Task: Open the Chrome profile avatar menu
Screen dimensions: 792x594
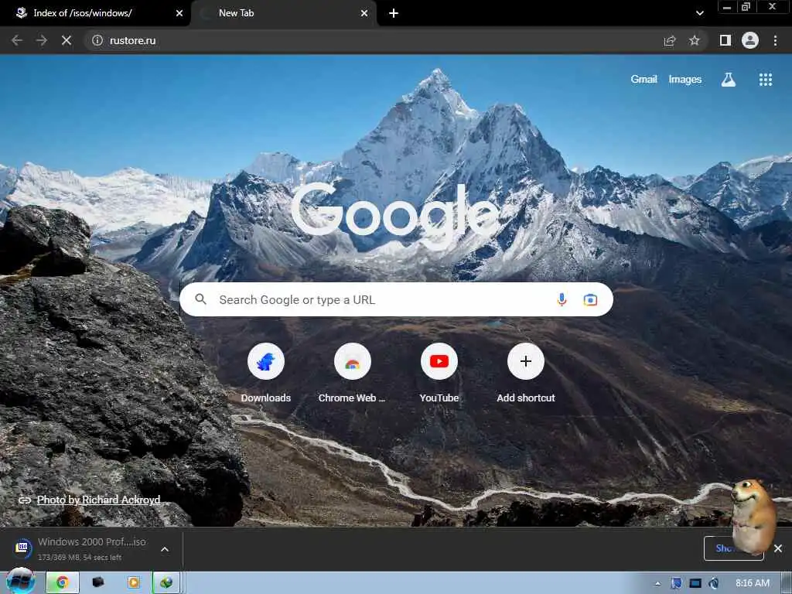Action: tap(750, 40)
